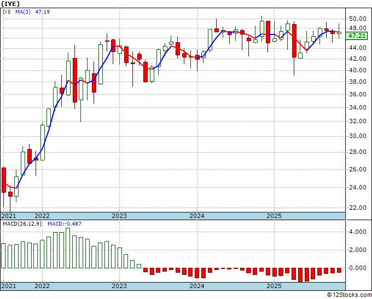Click 2023 on the price chart time axis
Image resolution: width=372 pixels, height=299 pixels.
(x=119, y=216)
